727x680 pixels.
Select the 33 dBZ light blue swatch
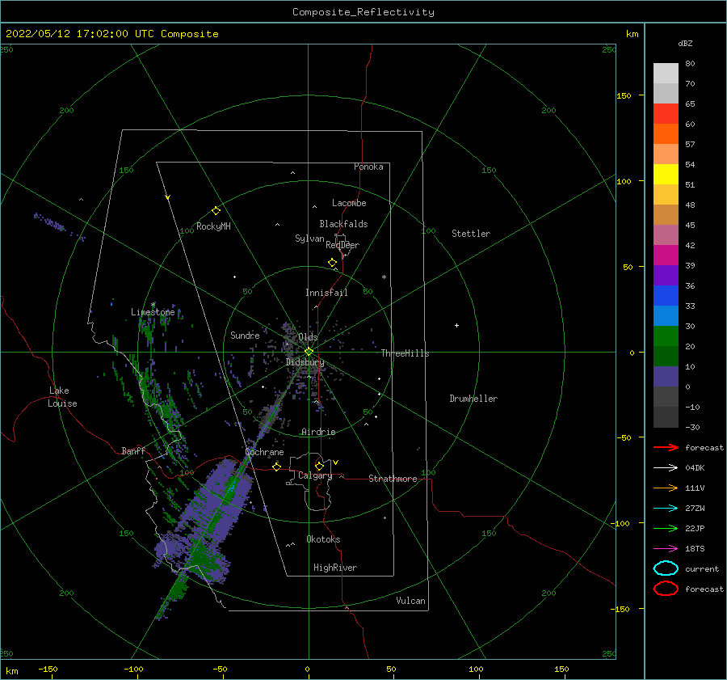coord(666,315)
